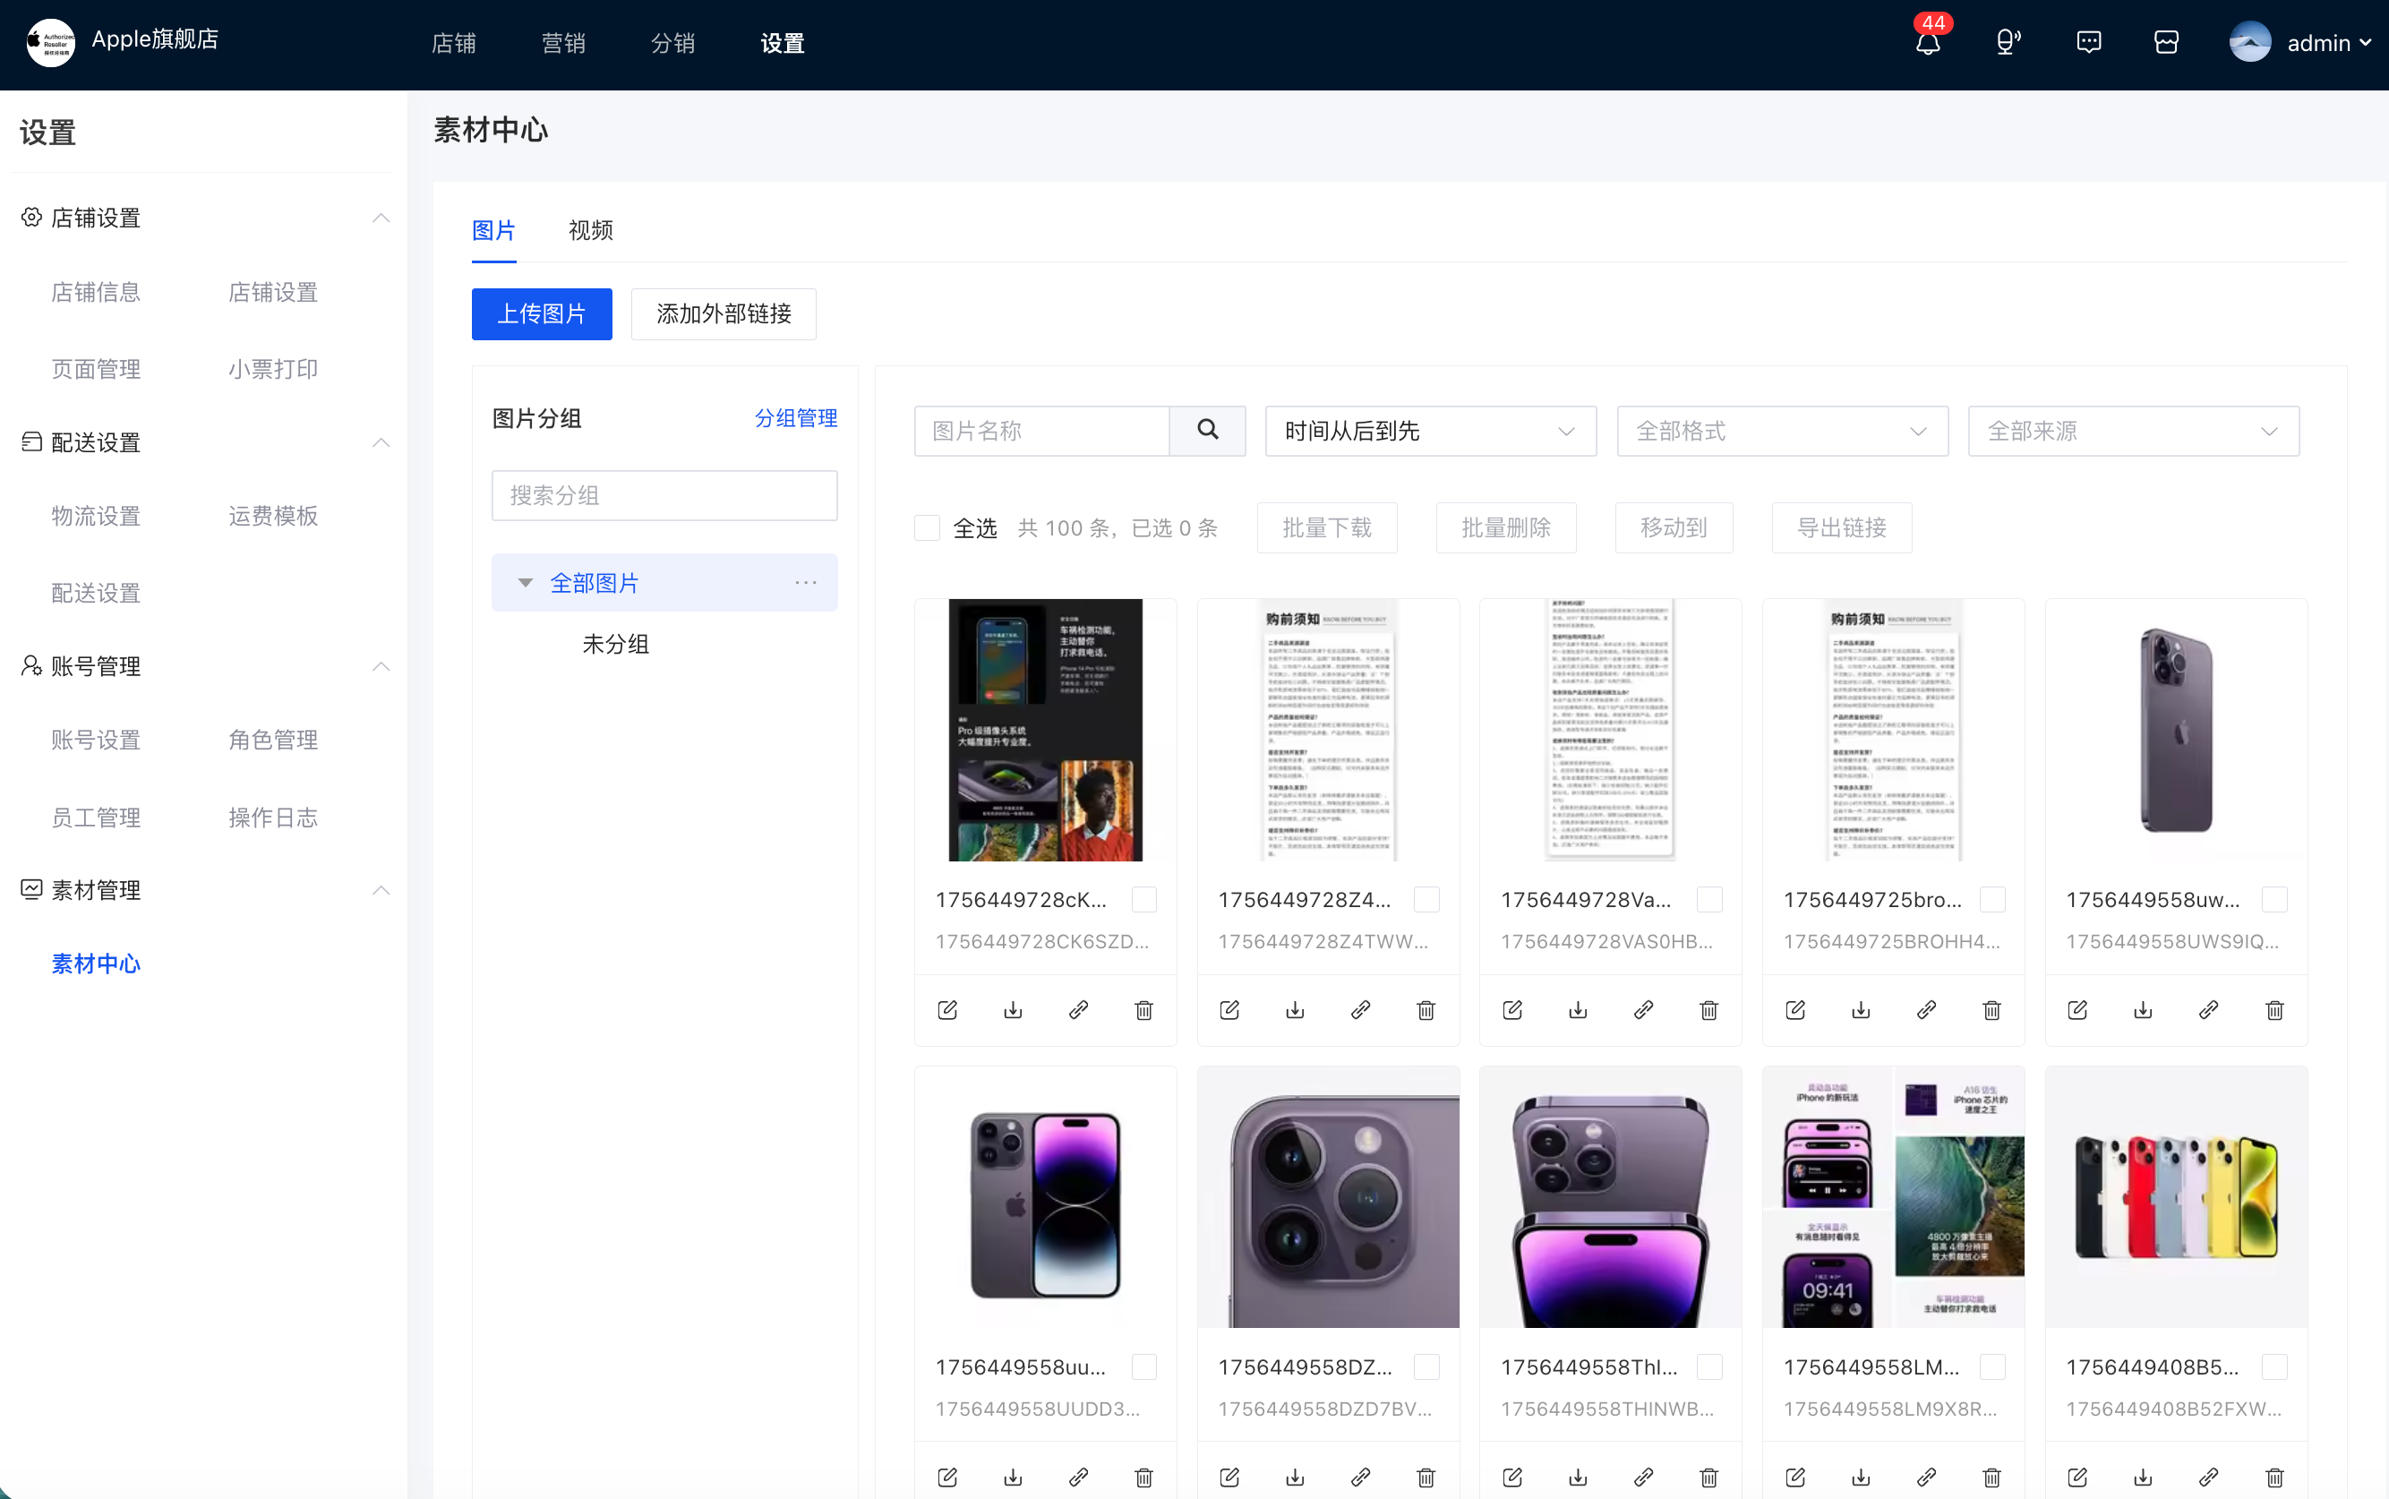This screenshot has height=1499, width=2389.
Task: Click the 上传图片 button
Action: [x=541, y=314]
